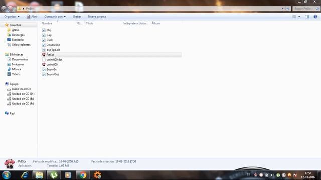Open the Organizar menu

12,16
